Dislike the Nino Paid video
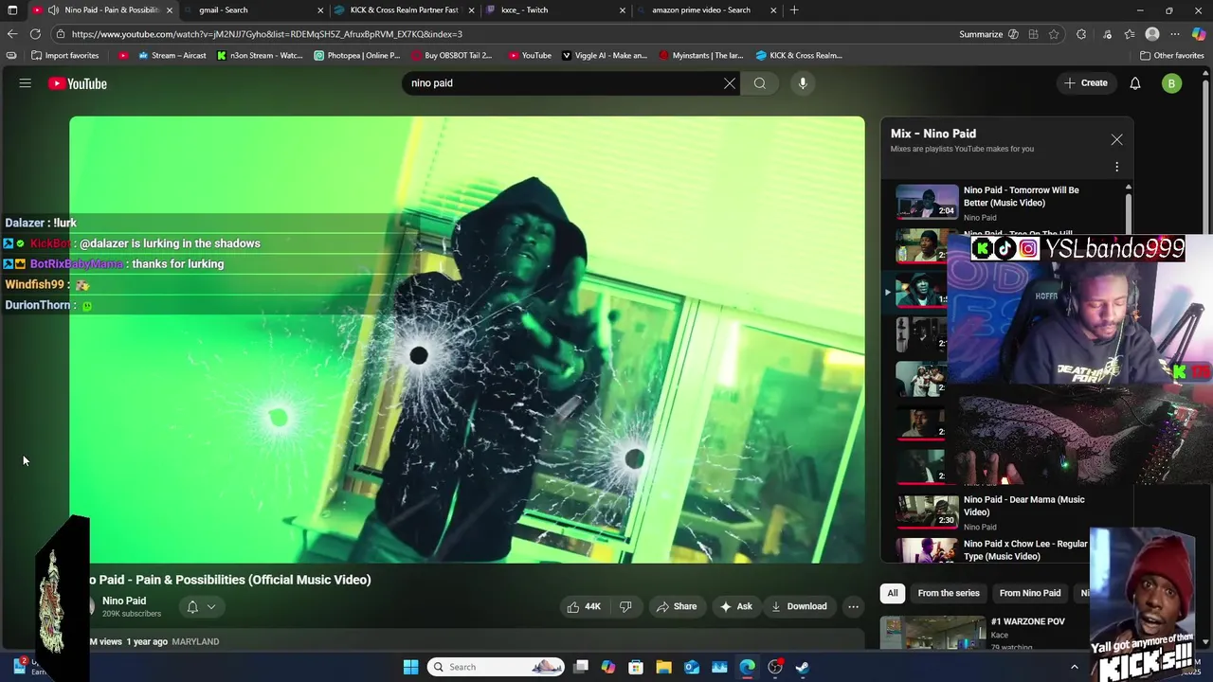 (625, 606)
